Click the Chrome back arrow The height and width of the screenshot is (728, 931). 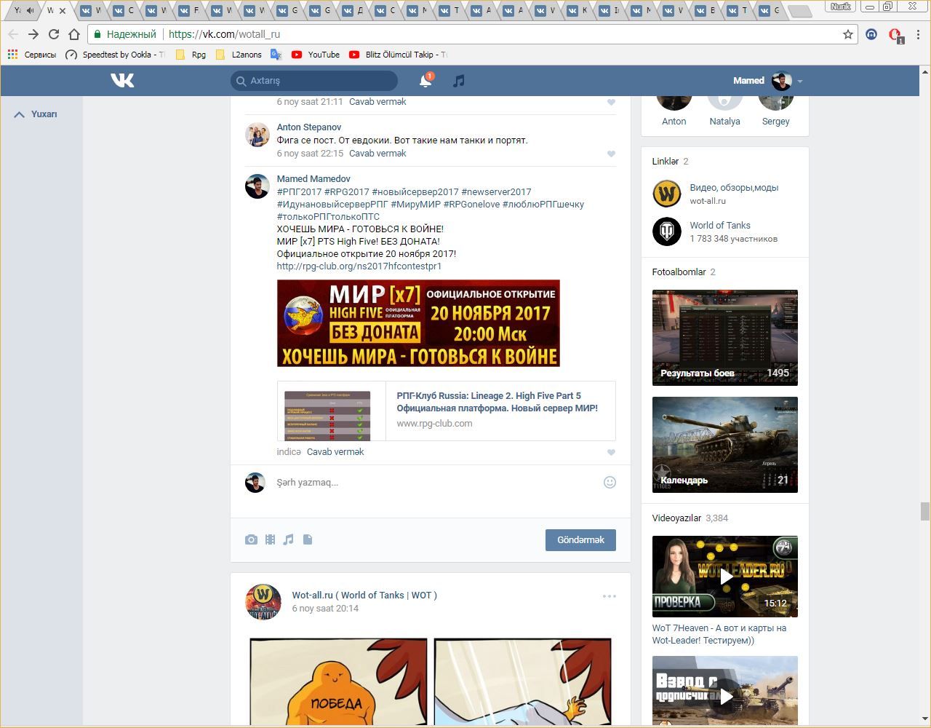click(13, 34)
